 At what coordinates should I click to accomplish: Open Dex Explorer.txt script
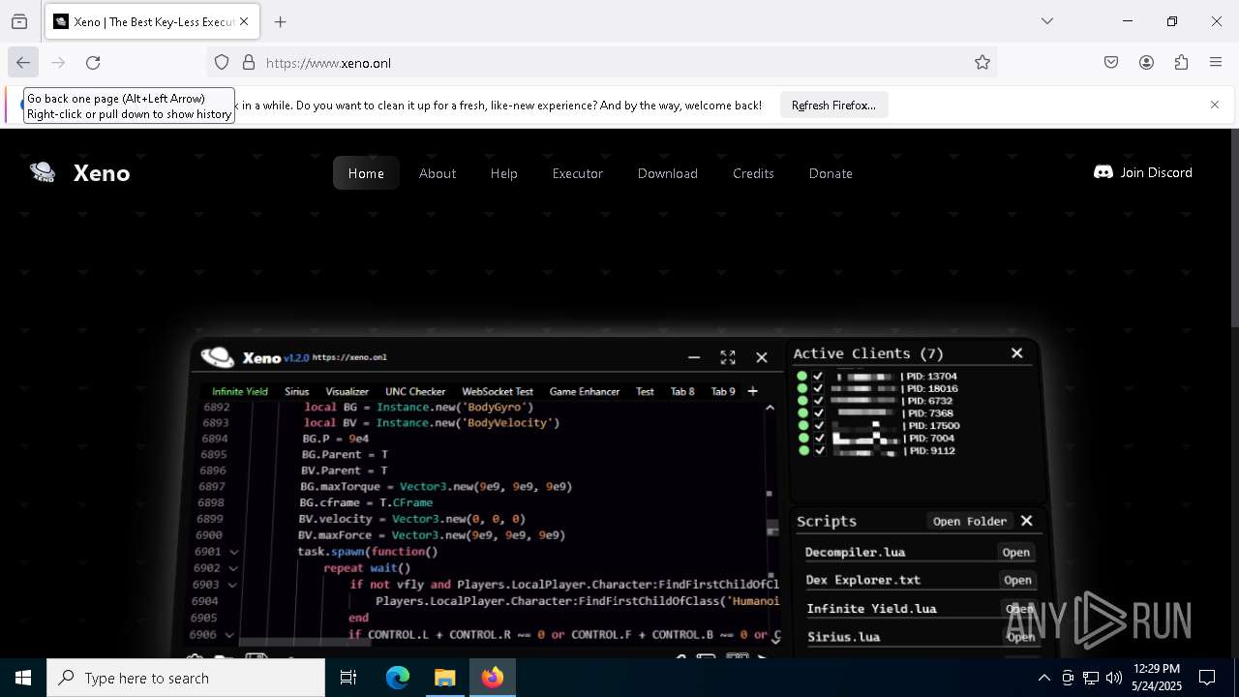[1017, 580]
